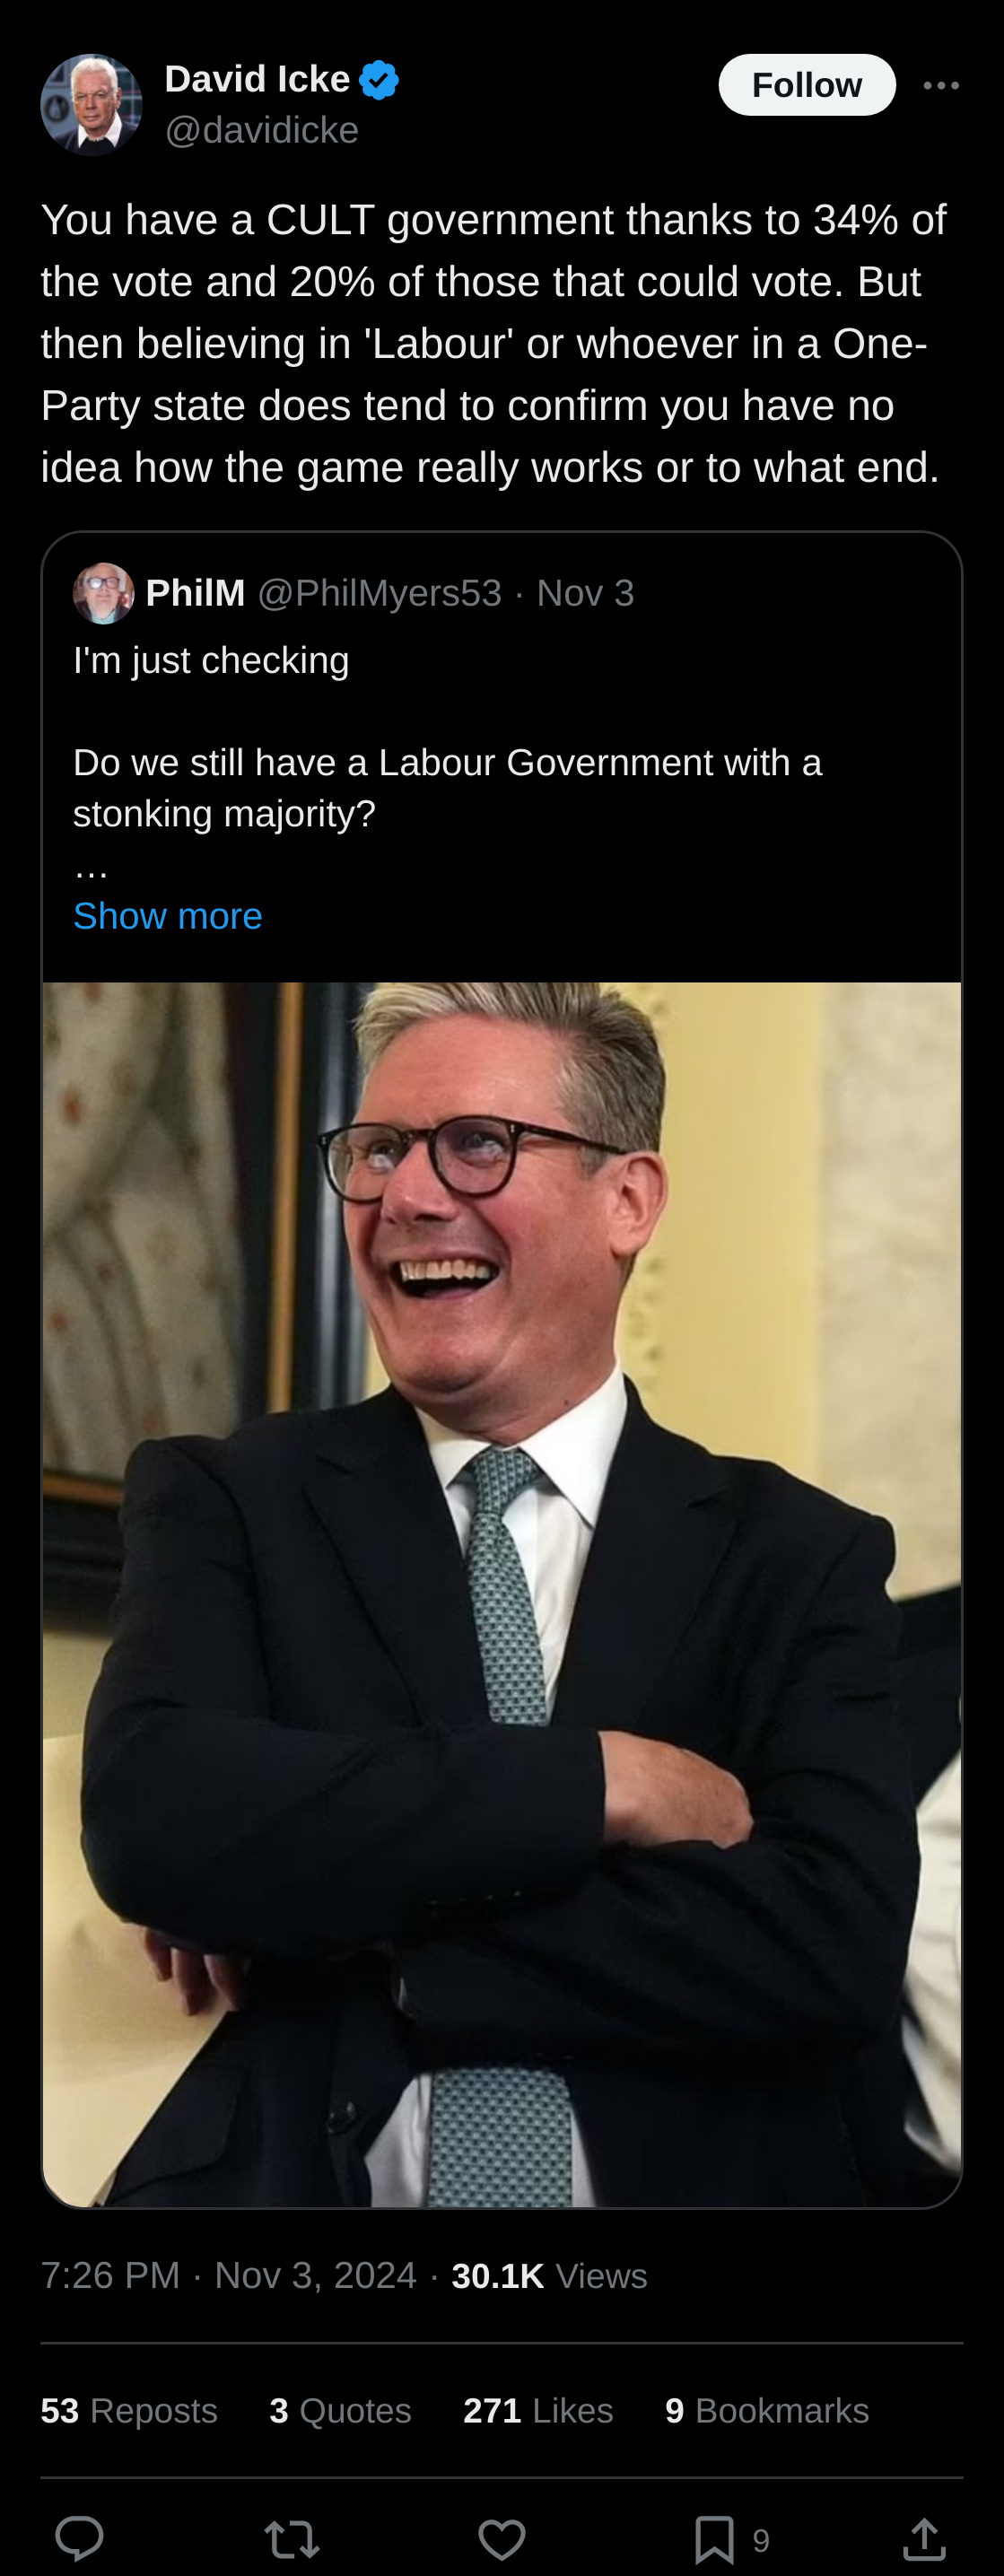Open the reply comment icon
This screenshot has height=2576, width=1004.
point(79,2538)
